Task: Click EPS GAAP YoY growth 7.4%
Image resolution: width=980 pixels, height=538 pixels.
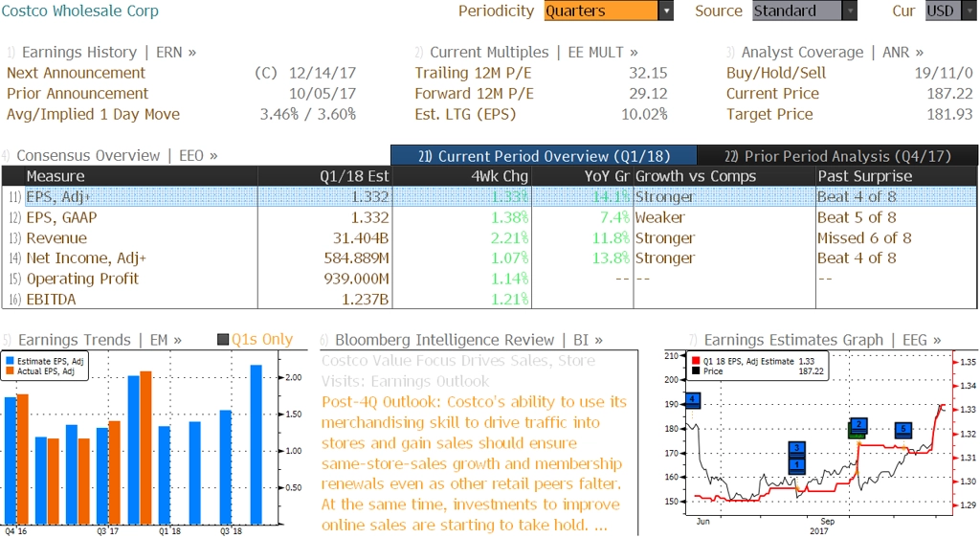Action: (x=613, y=217)
